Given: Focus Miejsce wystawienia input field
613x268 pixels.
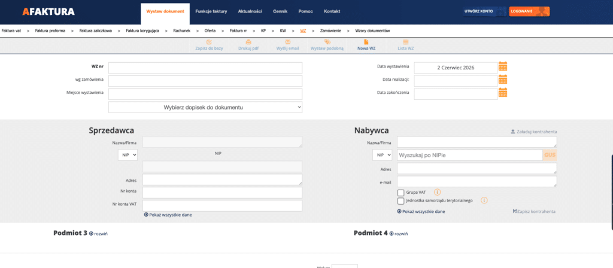Looking at the screenshot, I should click(205, 94).
